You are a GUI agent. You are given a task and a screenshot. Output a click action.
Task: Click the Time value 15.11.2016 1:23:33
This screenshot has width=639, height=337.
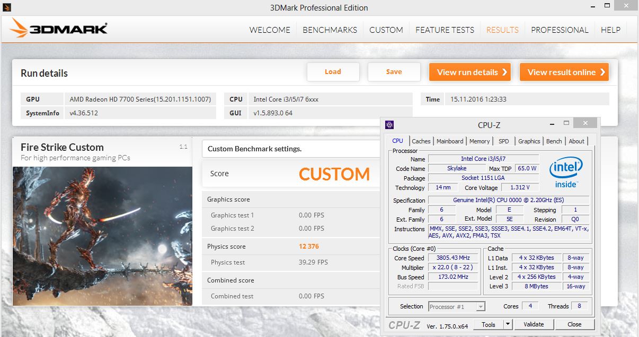[x=478, y=99]
